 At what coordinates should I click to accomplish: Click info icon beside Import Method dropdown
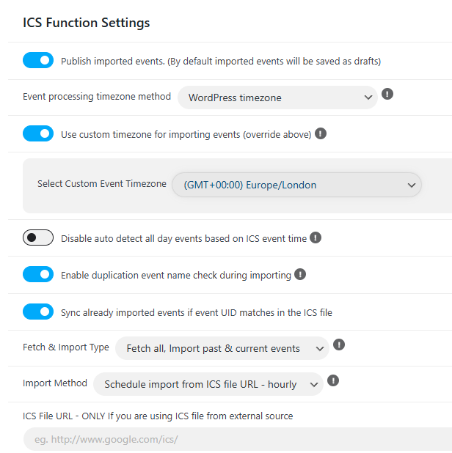tap(333, 380)
